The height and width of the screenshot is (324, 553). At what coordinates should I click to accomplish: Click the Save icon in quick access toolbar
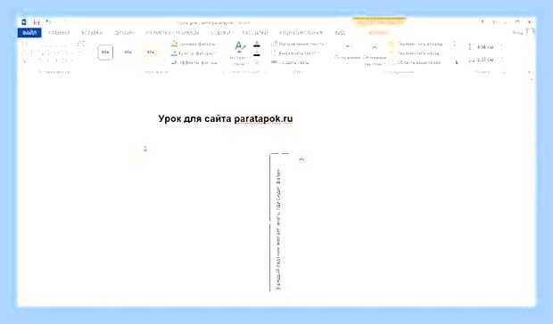(37, 22)
